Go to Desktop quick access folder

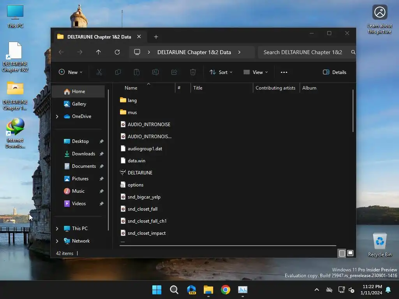coord(78,141)
